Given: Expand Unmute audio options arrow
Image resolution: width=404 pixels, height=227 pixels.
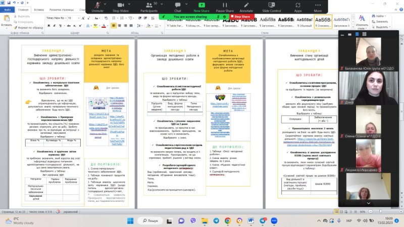Looking at the screenshot, I should point(105,4).
